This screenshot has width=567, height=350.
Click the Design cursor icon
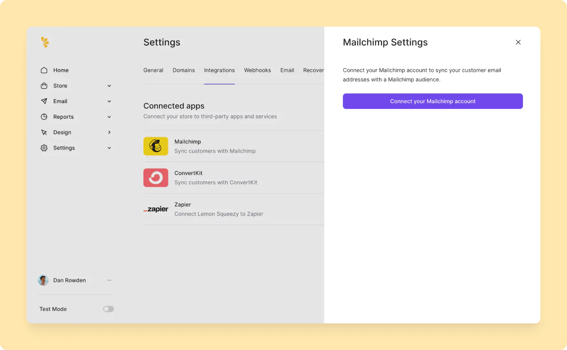[x=44, y=132]
